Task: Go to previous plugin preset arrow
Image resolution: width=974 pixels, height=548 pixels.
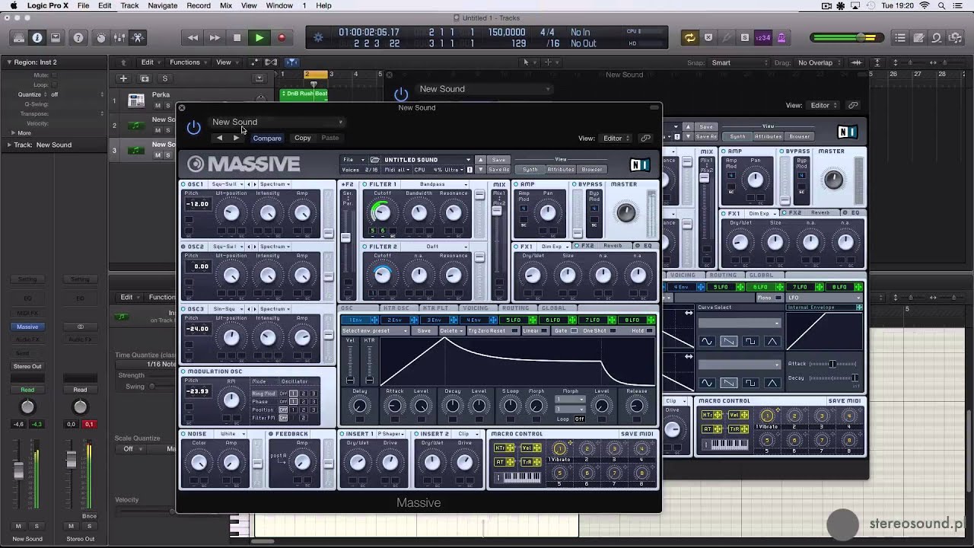Action: click(x=220, y=138)
